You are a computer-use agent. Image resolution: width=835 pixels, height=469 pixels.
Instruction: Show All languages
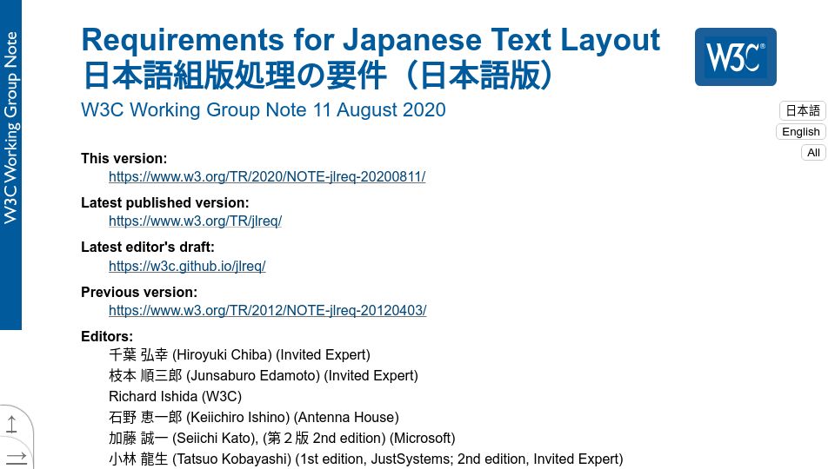click(x=813, y=153)
